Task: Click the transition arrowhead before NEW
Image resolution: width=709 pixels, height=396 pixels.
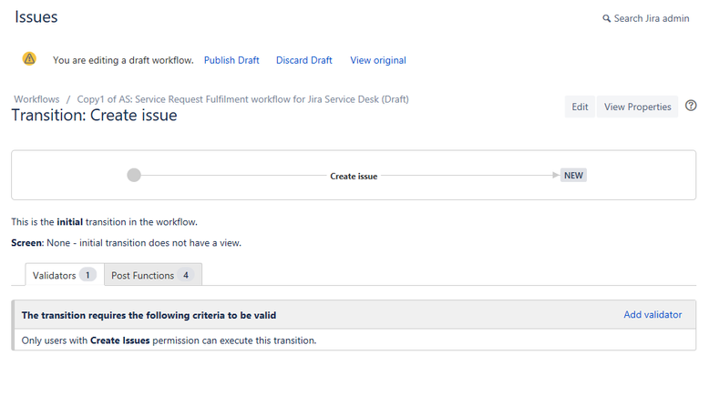Action: pyautogui.click(x=556, y=175)
